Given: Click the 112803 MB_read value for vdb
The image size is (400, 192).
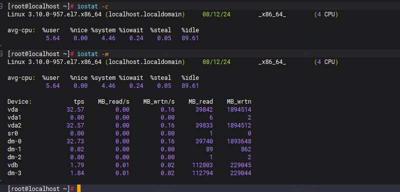Looking at the screenshot, I should (x=202, y=165).
